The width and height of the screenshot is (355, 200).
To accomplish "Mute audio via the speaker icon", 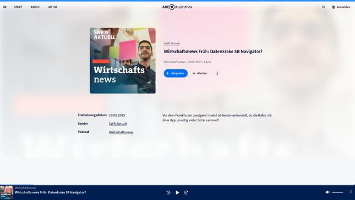I will tap(327, 192).
